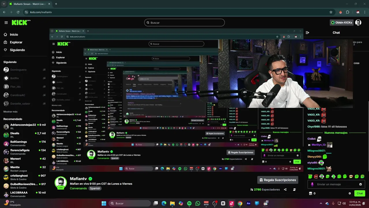This screenshot has height=208, width=369.
Task: Open WhatsApp from the taskbar
Action: [197, 203]
